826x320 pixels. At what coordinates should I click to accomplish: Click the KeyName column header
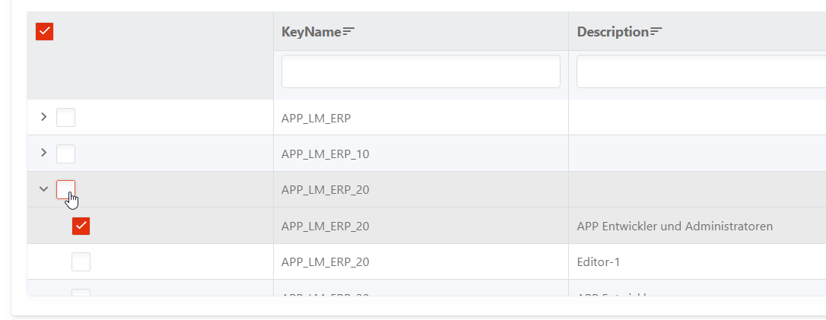click(311, 32)
